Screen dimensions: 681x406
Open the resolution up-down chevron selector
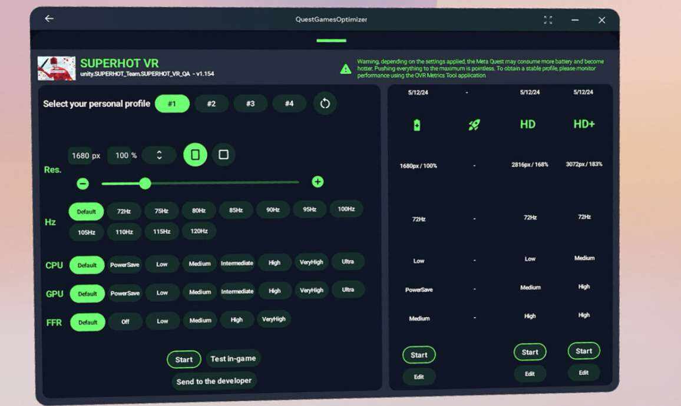(x=159, y=155)
